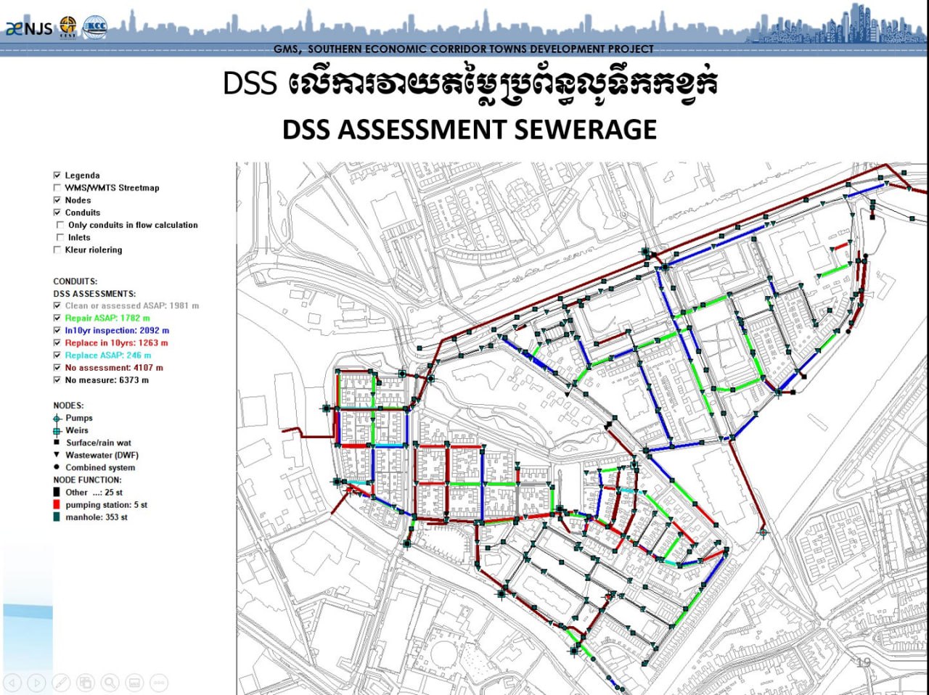The height and width of the screenshot is (695, 929).
Task: Go to previous slide with back arrow
Action: [12, 683]
